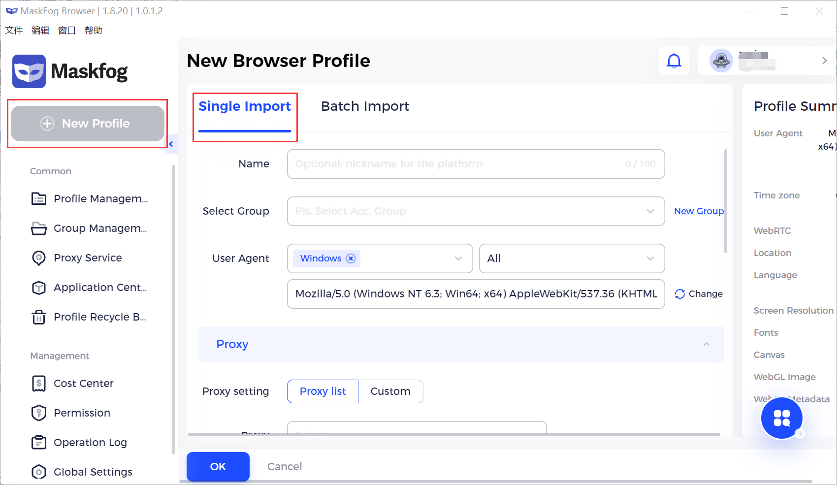Collapse the sidebar with the arrow handle
This screenshot has width=837, height=485.
coord(171,144)
